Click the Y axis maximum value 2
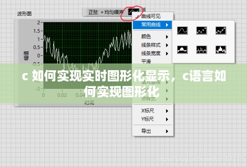247x167 pixels. pos(39,23)
